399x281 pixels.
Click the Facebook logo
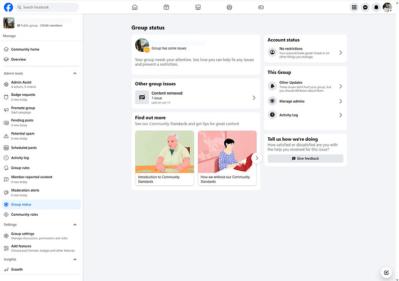9,8
